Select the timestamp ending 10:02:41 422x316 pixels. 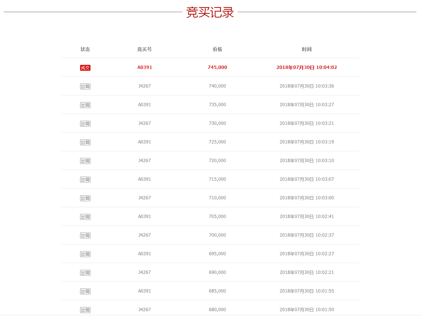click(x=307, y=216)
